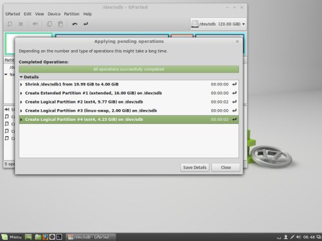Click the Apply all operations icon

pyautogui.click(x=86, y=24)
